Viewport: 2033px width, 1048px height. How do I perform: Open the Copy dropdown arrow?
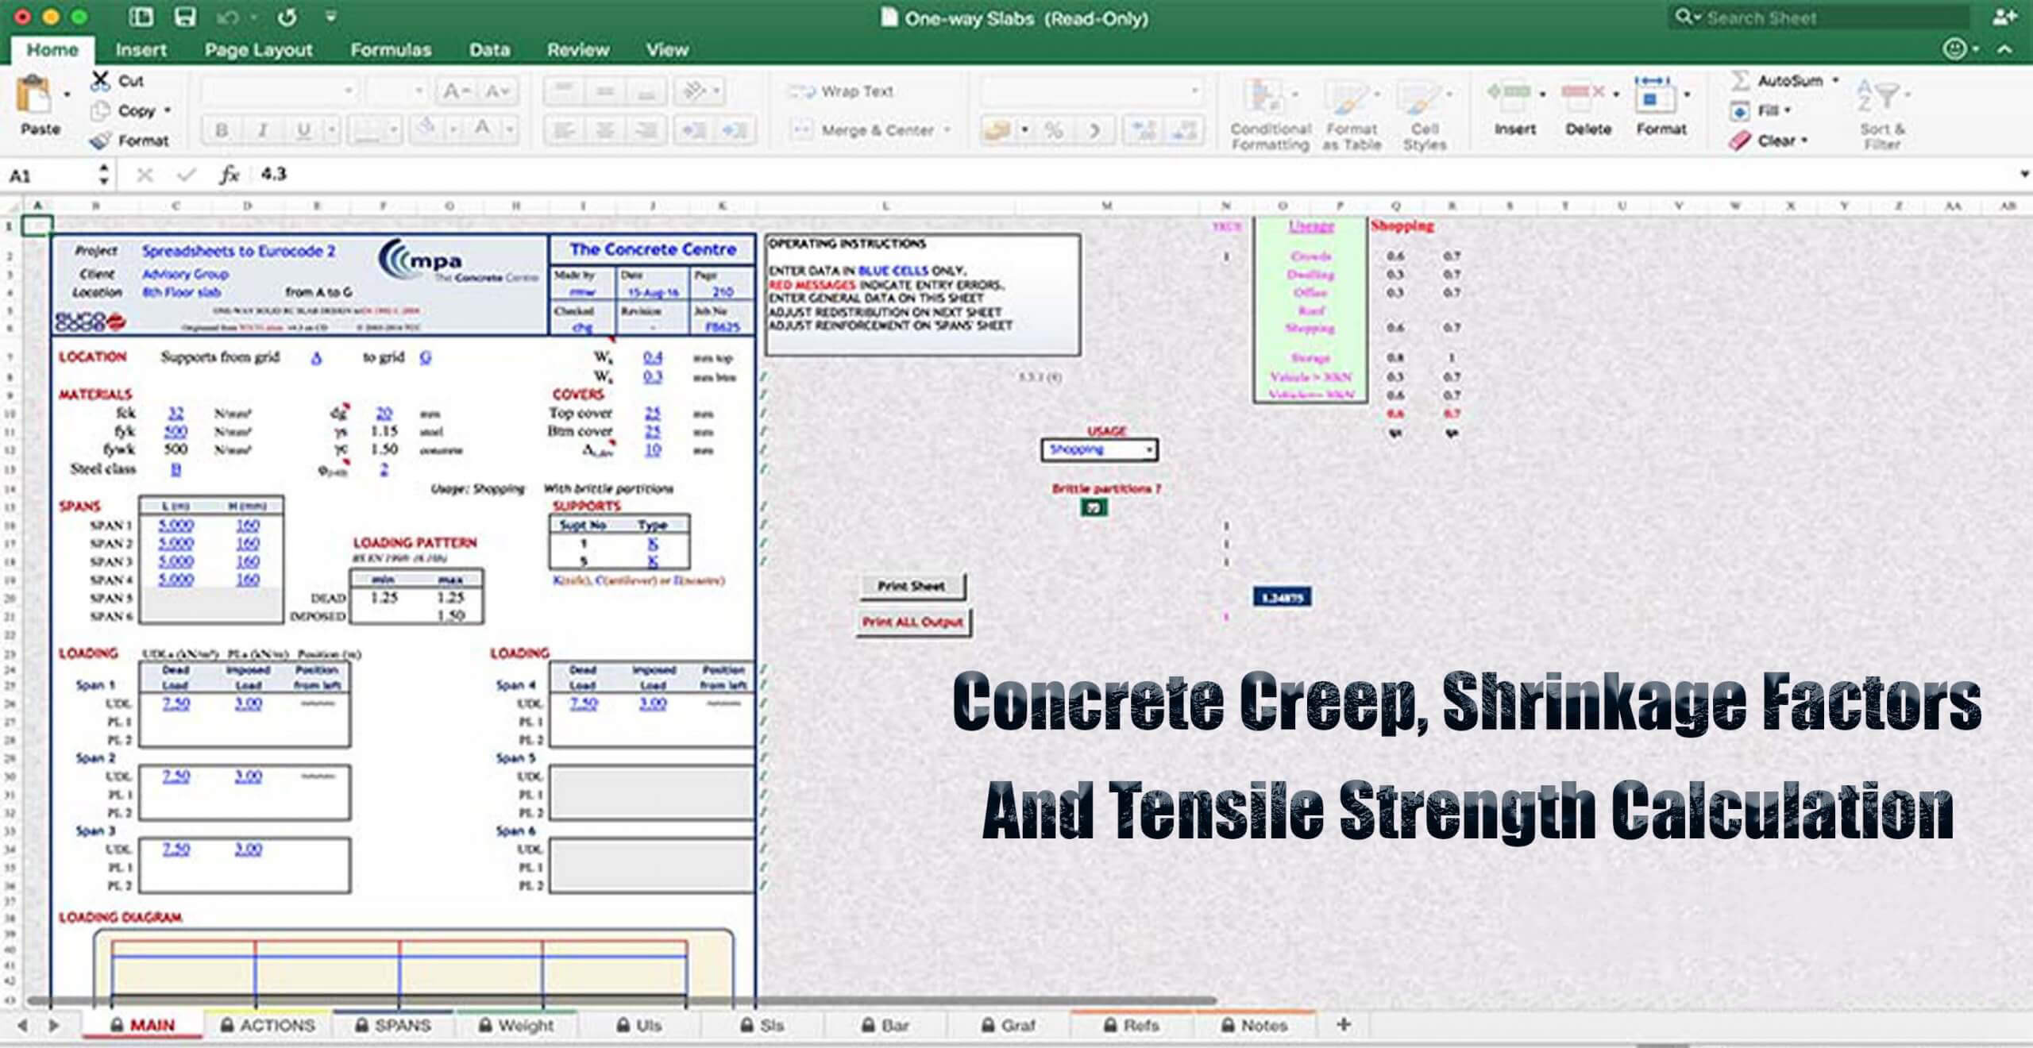coord(168,110)
